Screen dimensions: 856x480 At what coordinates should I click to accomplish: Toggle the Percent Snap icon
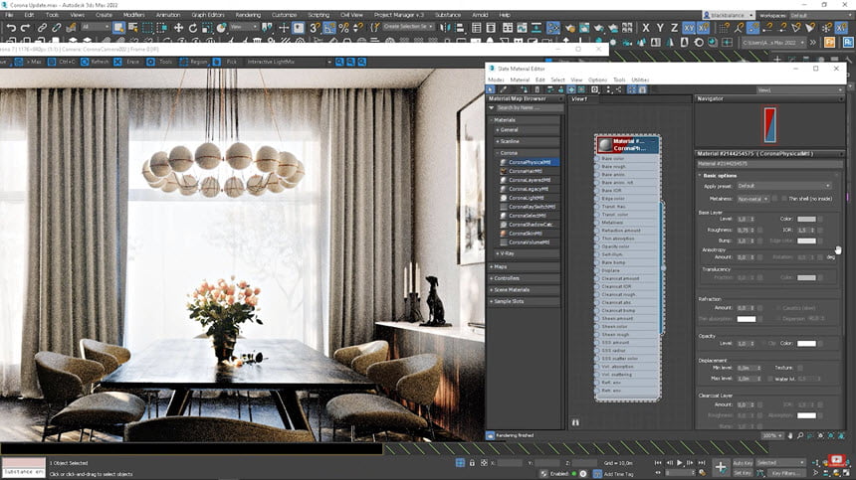(344, 27)
